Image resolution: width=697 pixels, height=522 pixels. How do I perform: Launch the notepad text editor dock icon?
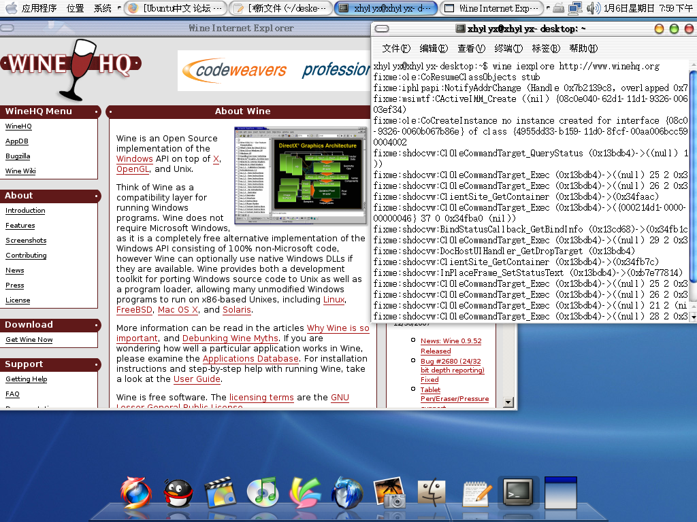[x=476, y=493]
